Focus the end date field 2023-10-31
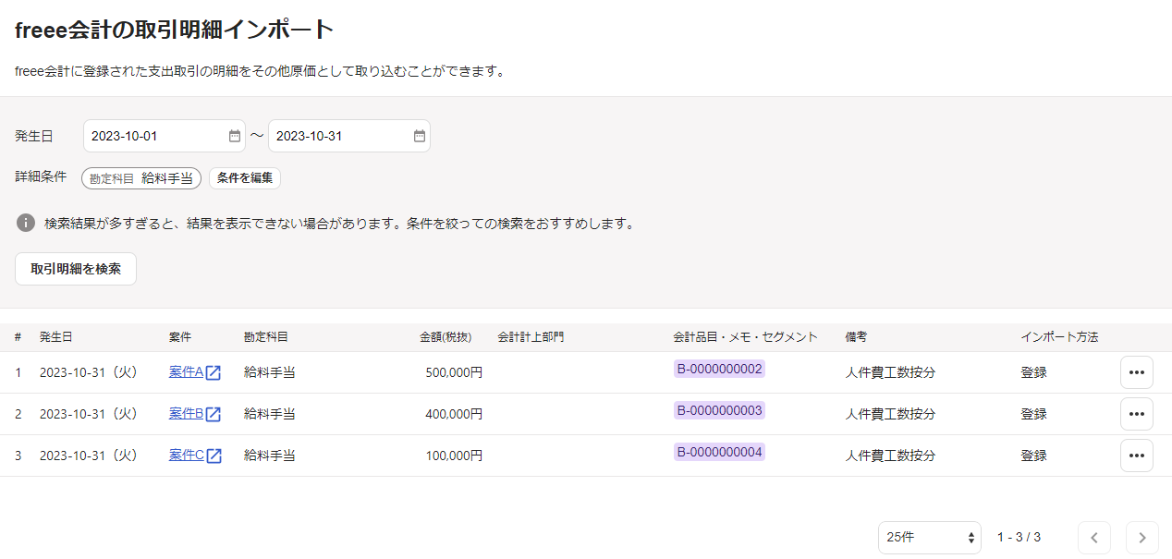 (x=349, y=136)
